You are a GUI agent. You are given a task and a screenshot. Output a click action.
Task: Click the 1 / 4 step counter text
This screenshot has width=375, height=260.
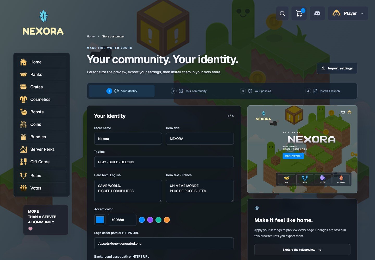230,116
